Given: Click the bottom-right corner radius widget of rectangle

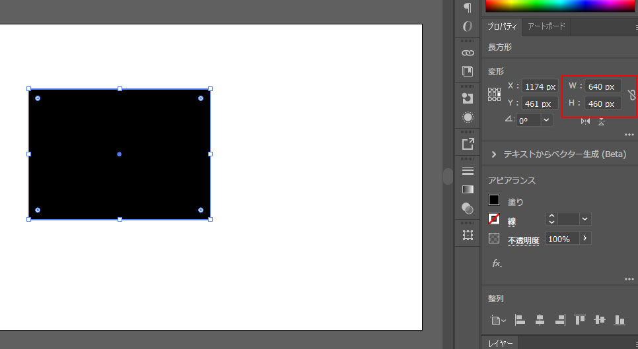Looking at the screenshot, I should (x=201, y=210).
